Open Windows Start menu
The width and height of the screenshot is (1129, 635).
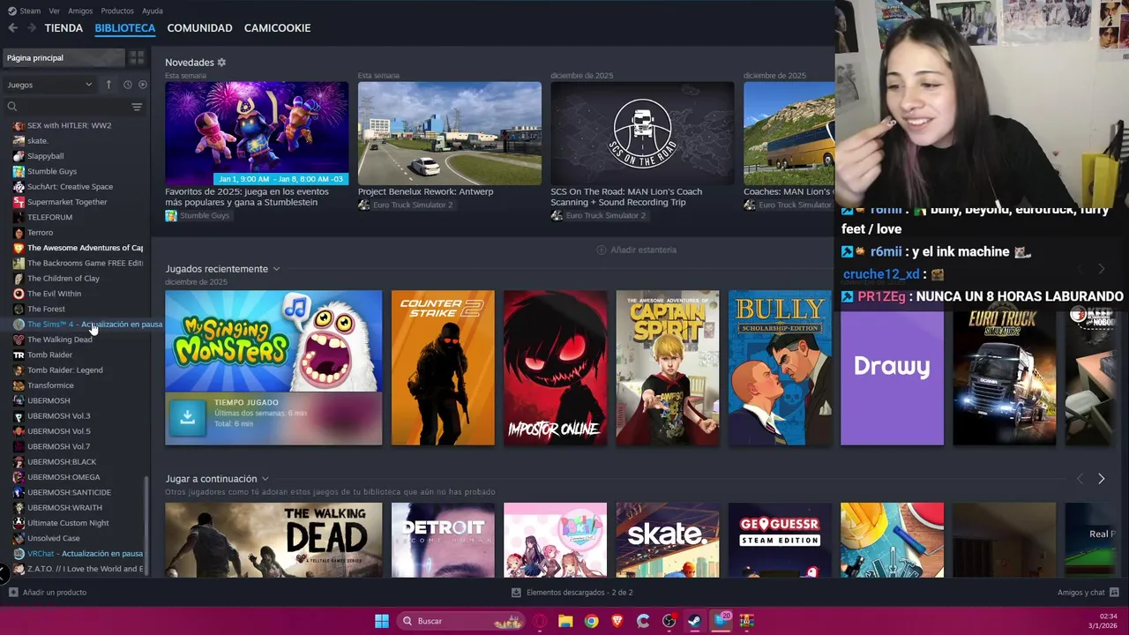[x=382, y=621]
